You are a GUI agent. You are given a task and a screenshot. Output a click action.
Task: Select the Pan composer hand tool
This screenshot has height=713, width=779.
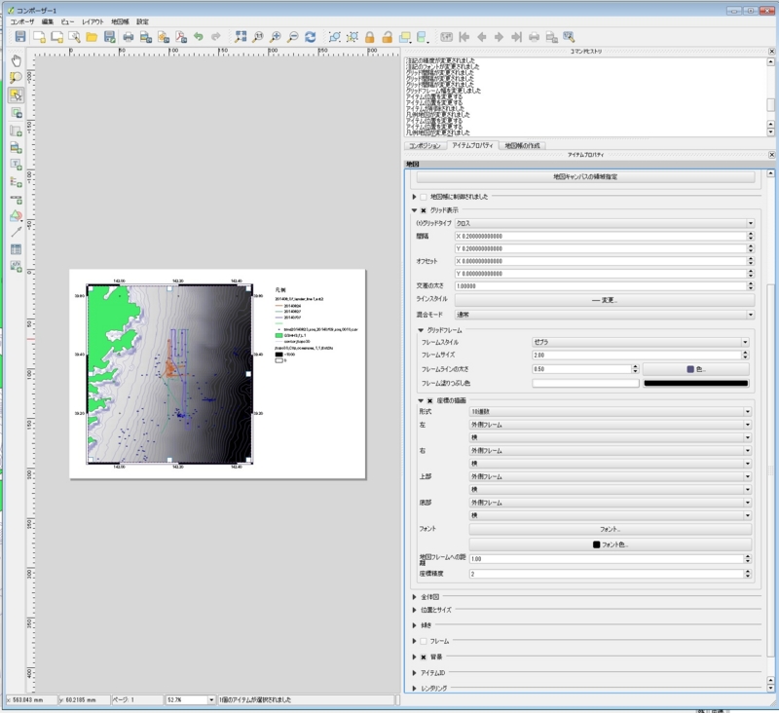[16, 60]
